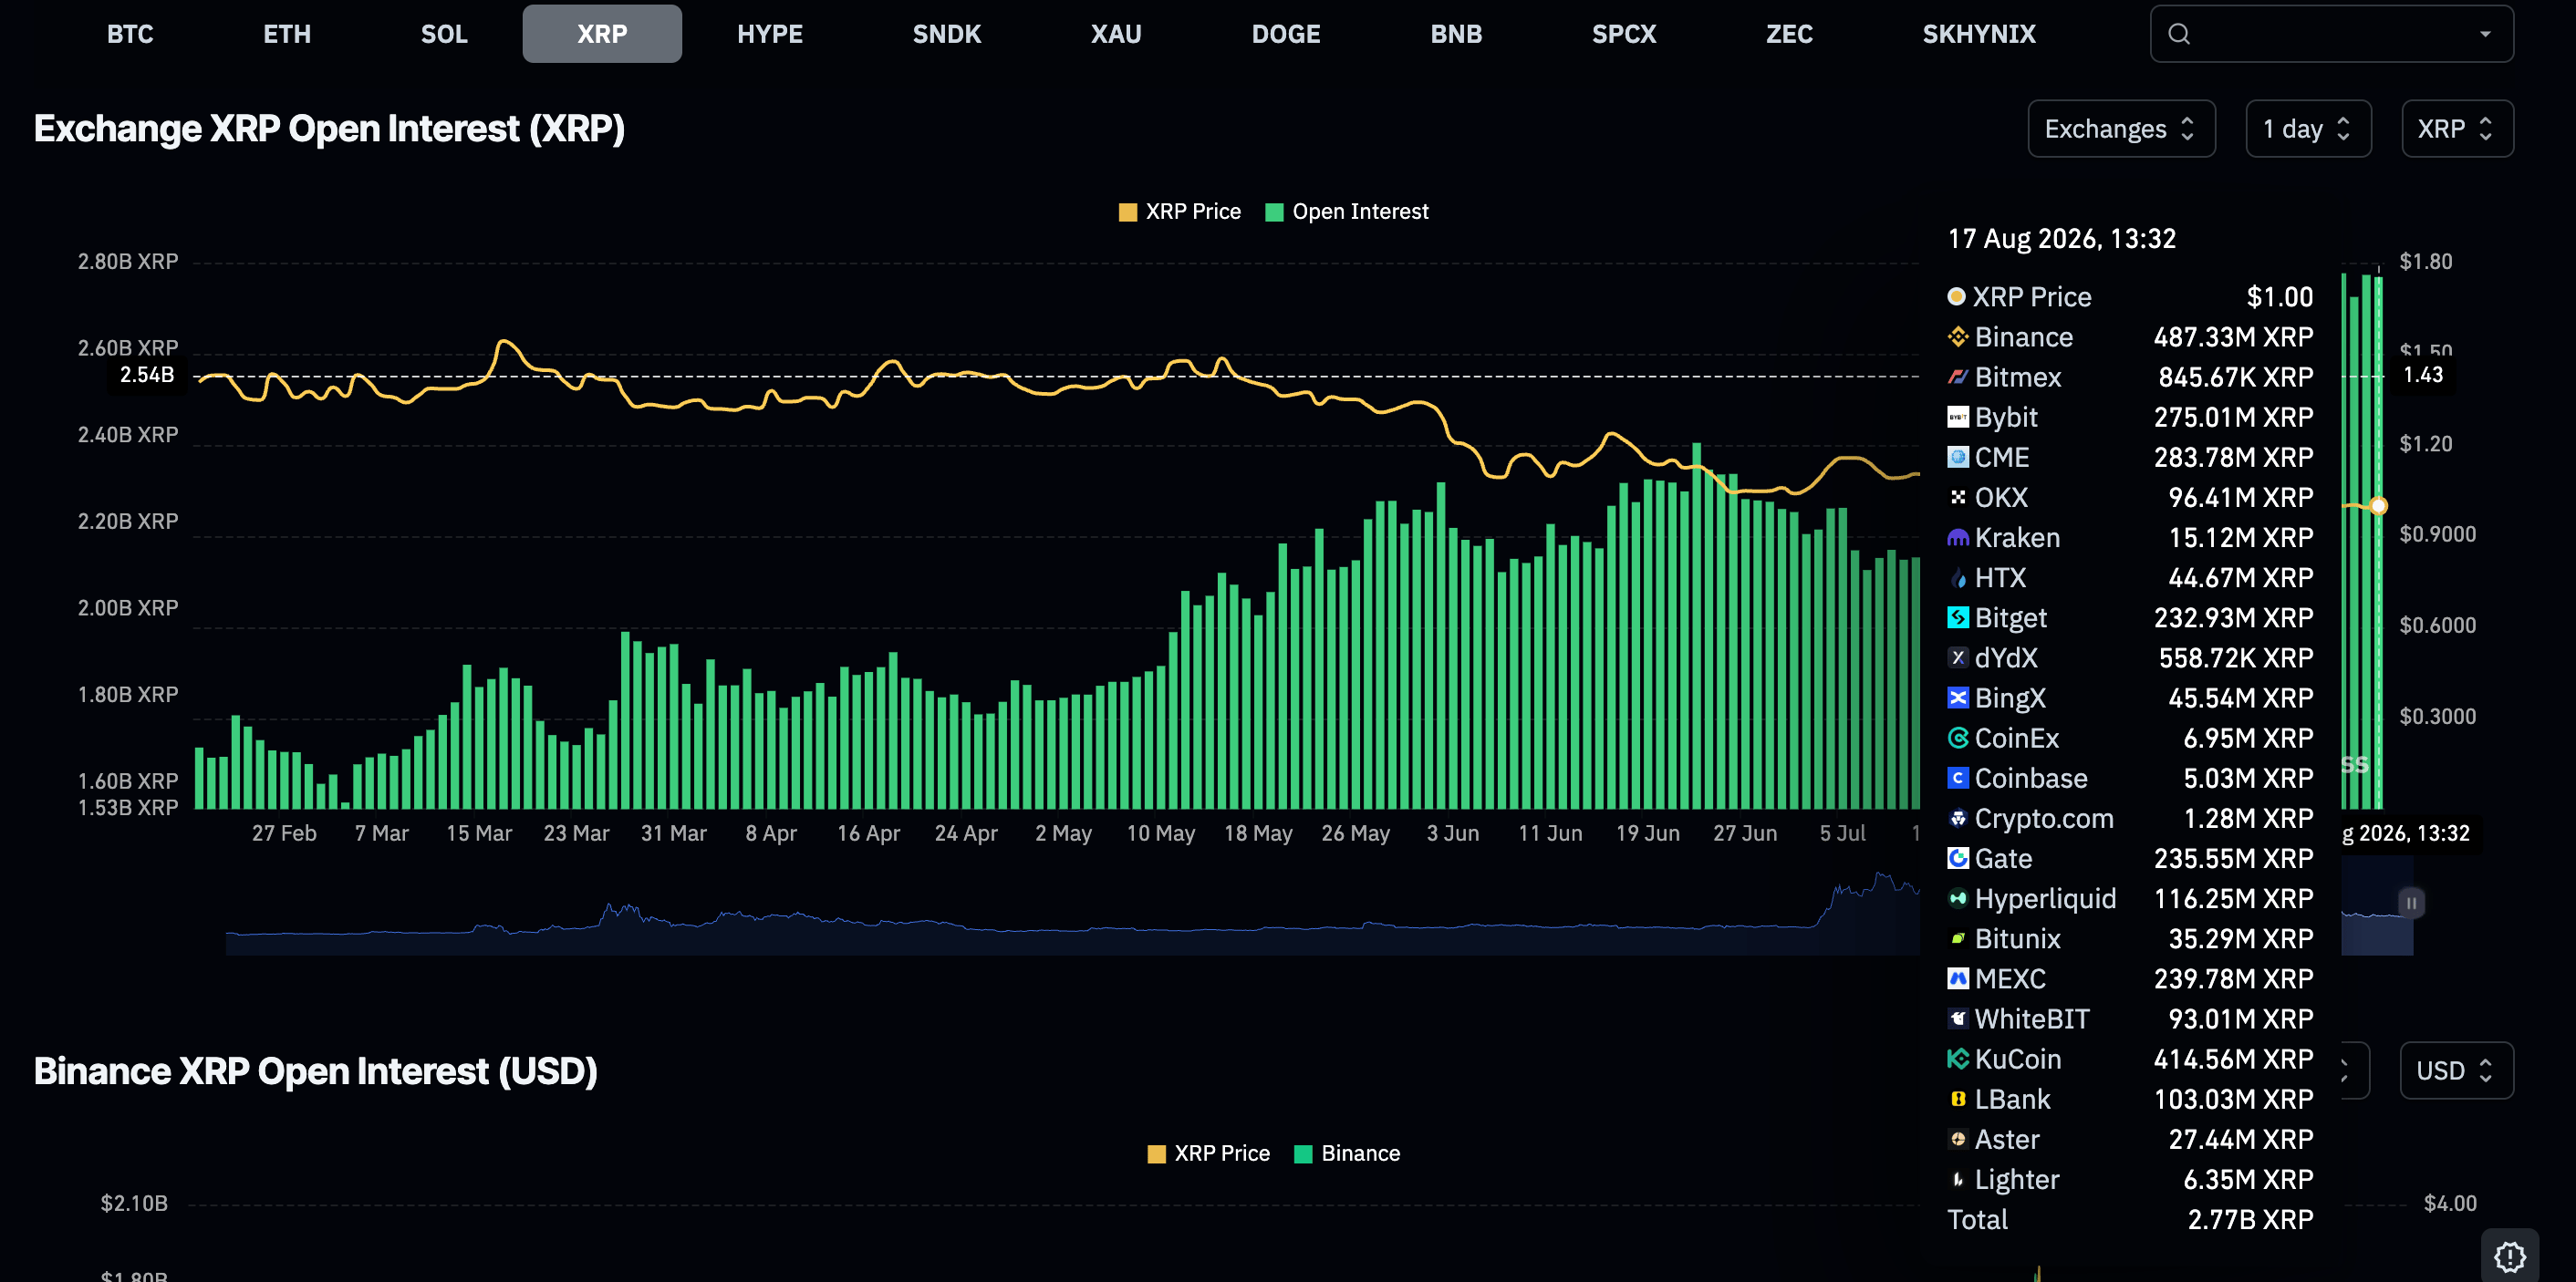Click the MEXC logo icon
Screen dimensions: 2576x1282
click(1958, 978)
